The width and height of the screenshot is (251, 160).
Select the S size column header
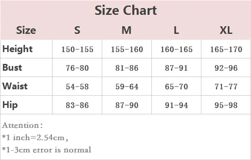coord(77,30)
